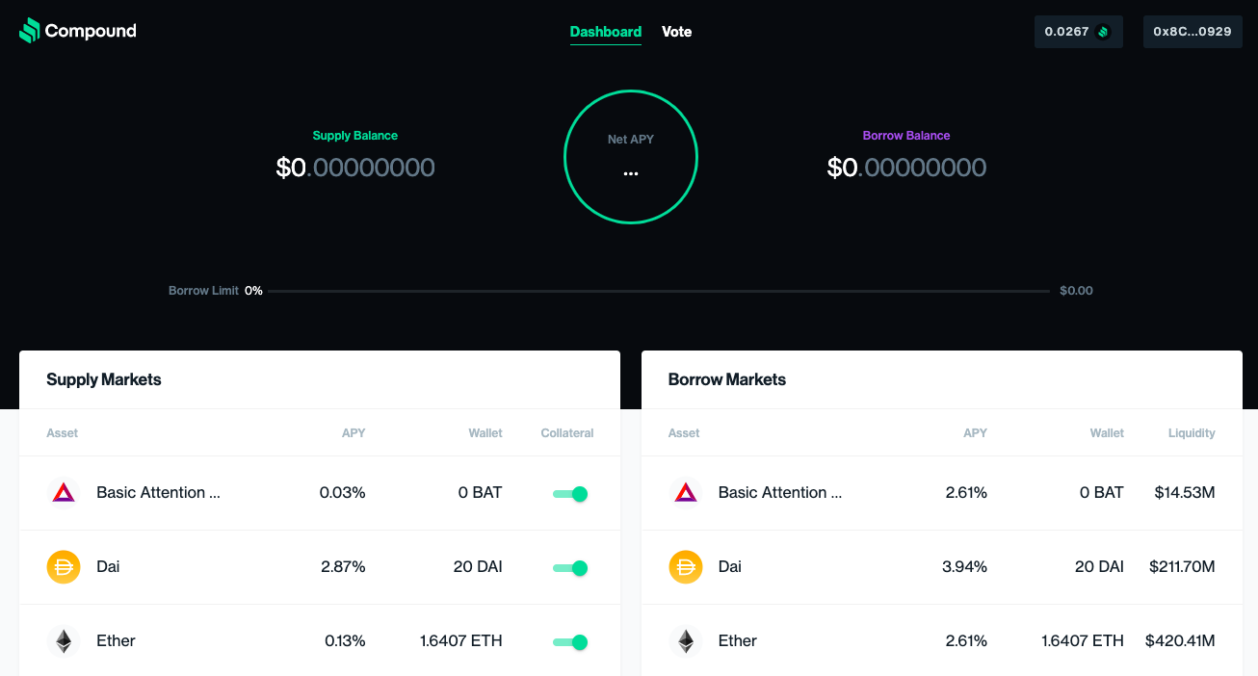Image resolution: width=1258 pixels, height=676 pixels.
Task: Select the Ether name in Borrow Markets
Action: (x=738, y=640)
